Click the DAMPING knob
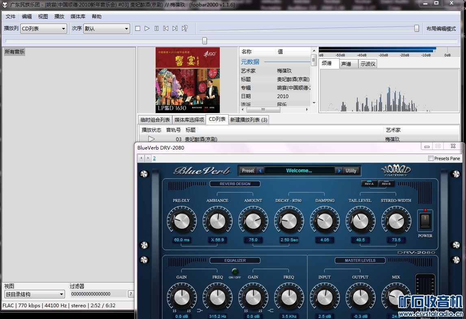The height and width of the screenshot is (319, 466). tap(325, 221)
